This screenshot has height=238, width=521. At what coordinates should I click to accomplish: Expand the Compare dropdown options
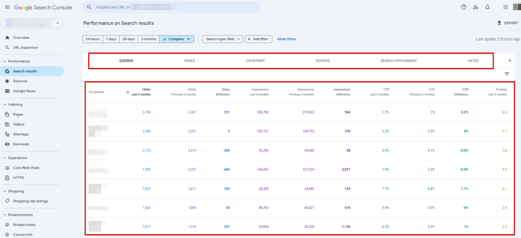189,39
